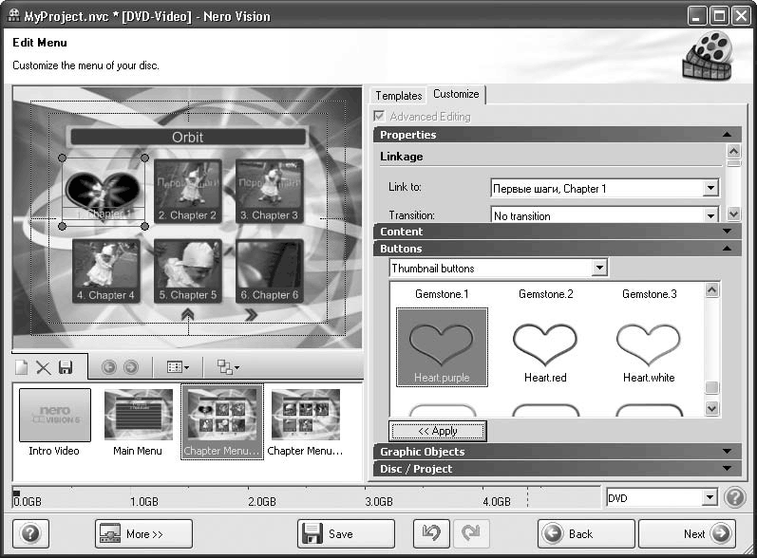Select the Heart.red button style
Screen dimensions: 757x558
click(545, 346)
